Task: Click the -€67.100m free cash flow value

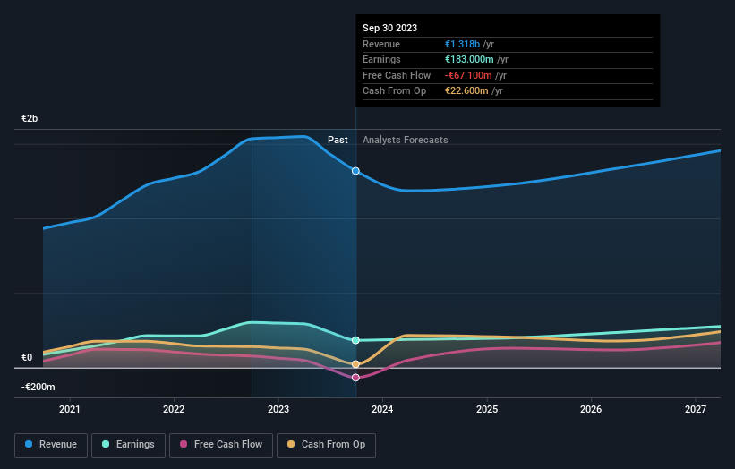Action: [x=468, y=75]
